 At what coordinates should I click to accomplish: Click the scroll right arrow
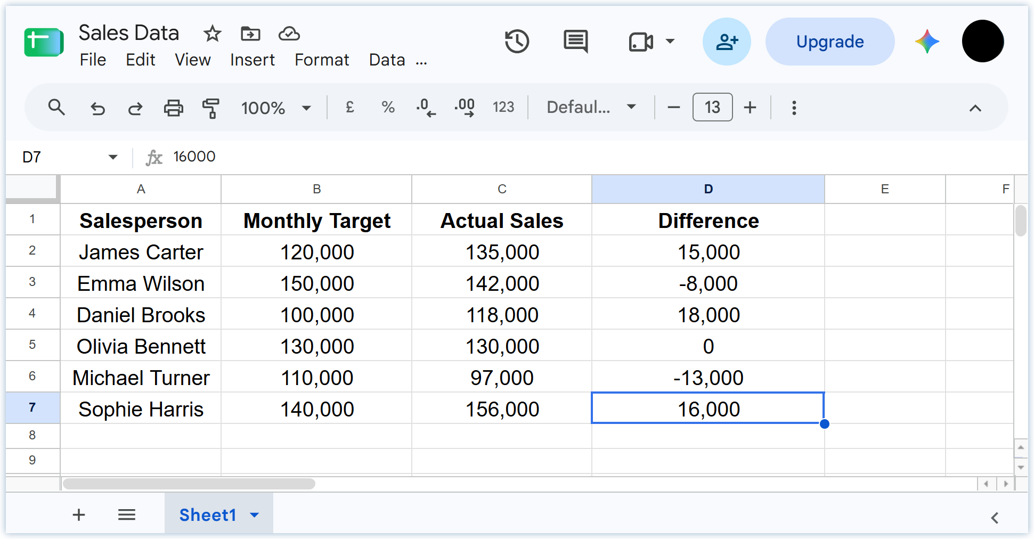tap(1006, 484)
